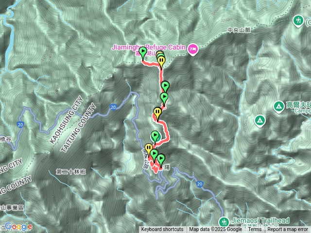Click the pink Jiaminghu Refuge Cabin lodging icon
The image size is (311, 233).
[193, 49]
